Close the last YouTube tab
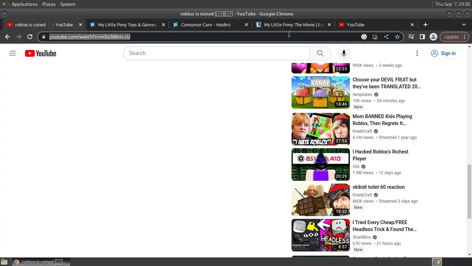Image resolution: width=472 pixels, height=266 pixels. (x=412, y=25)
